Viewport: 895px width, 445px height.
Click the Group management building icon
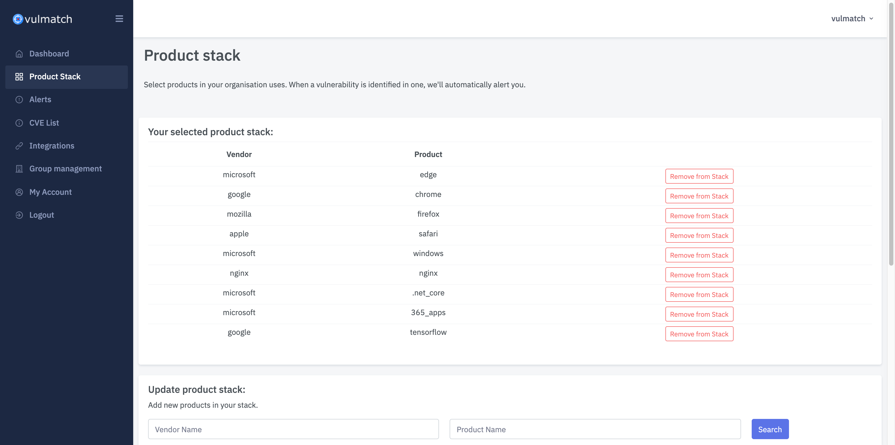tap(19, 169)
